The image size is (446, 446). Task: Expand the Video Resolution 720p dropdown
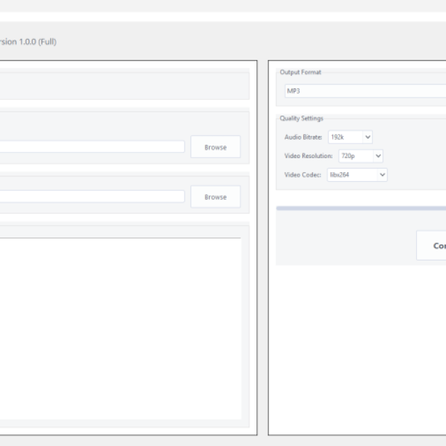pyautogui.click(x=360, y=156)
